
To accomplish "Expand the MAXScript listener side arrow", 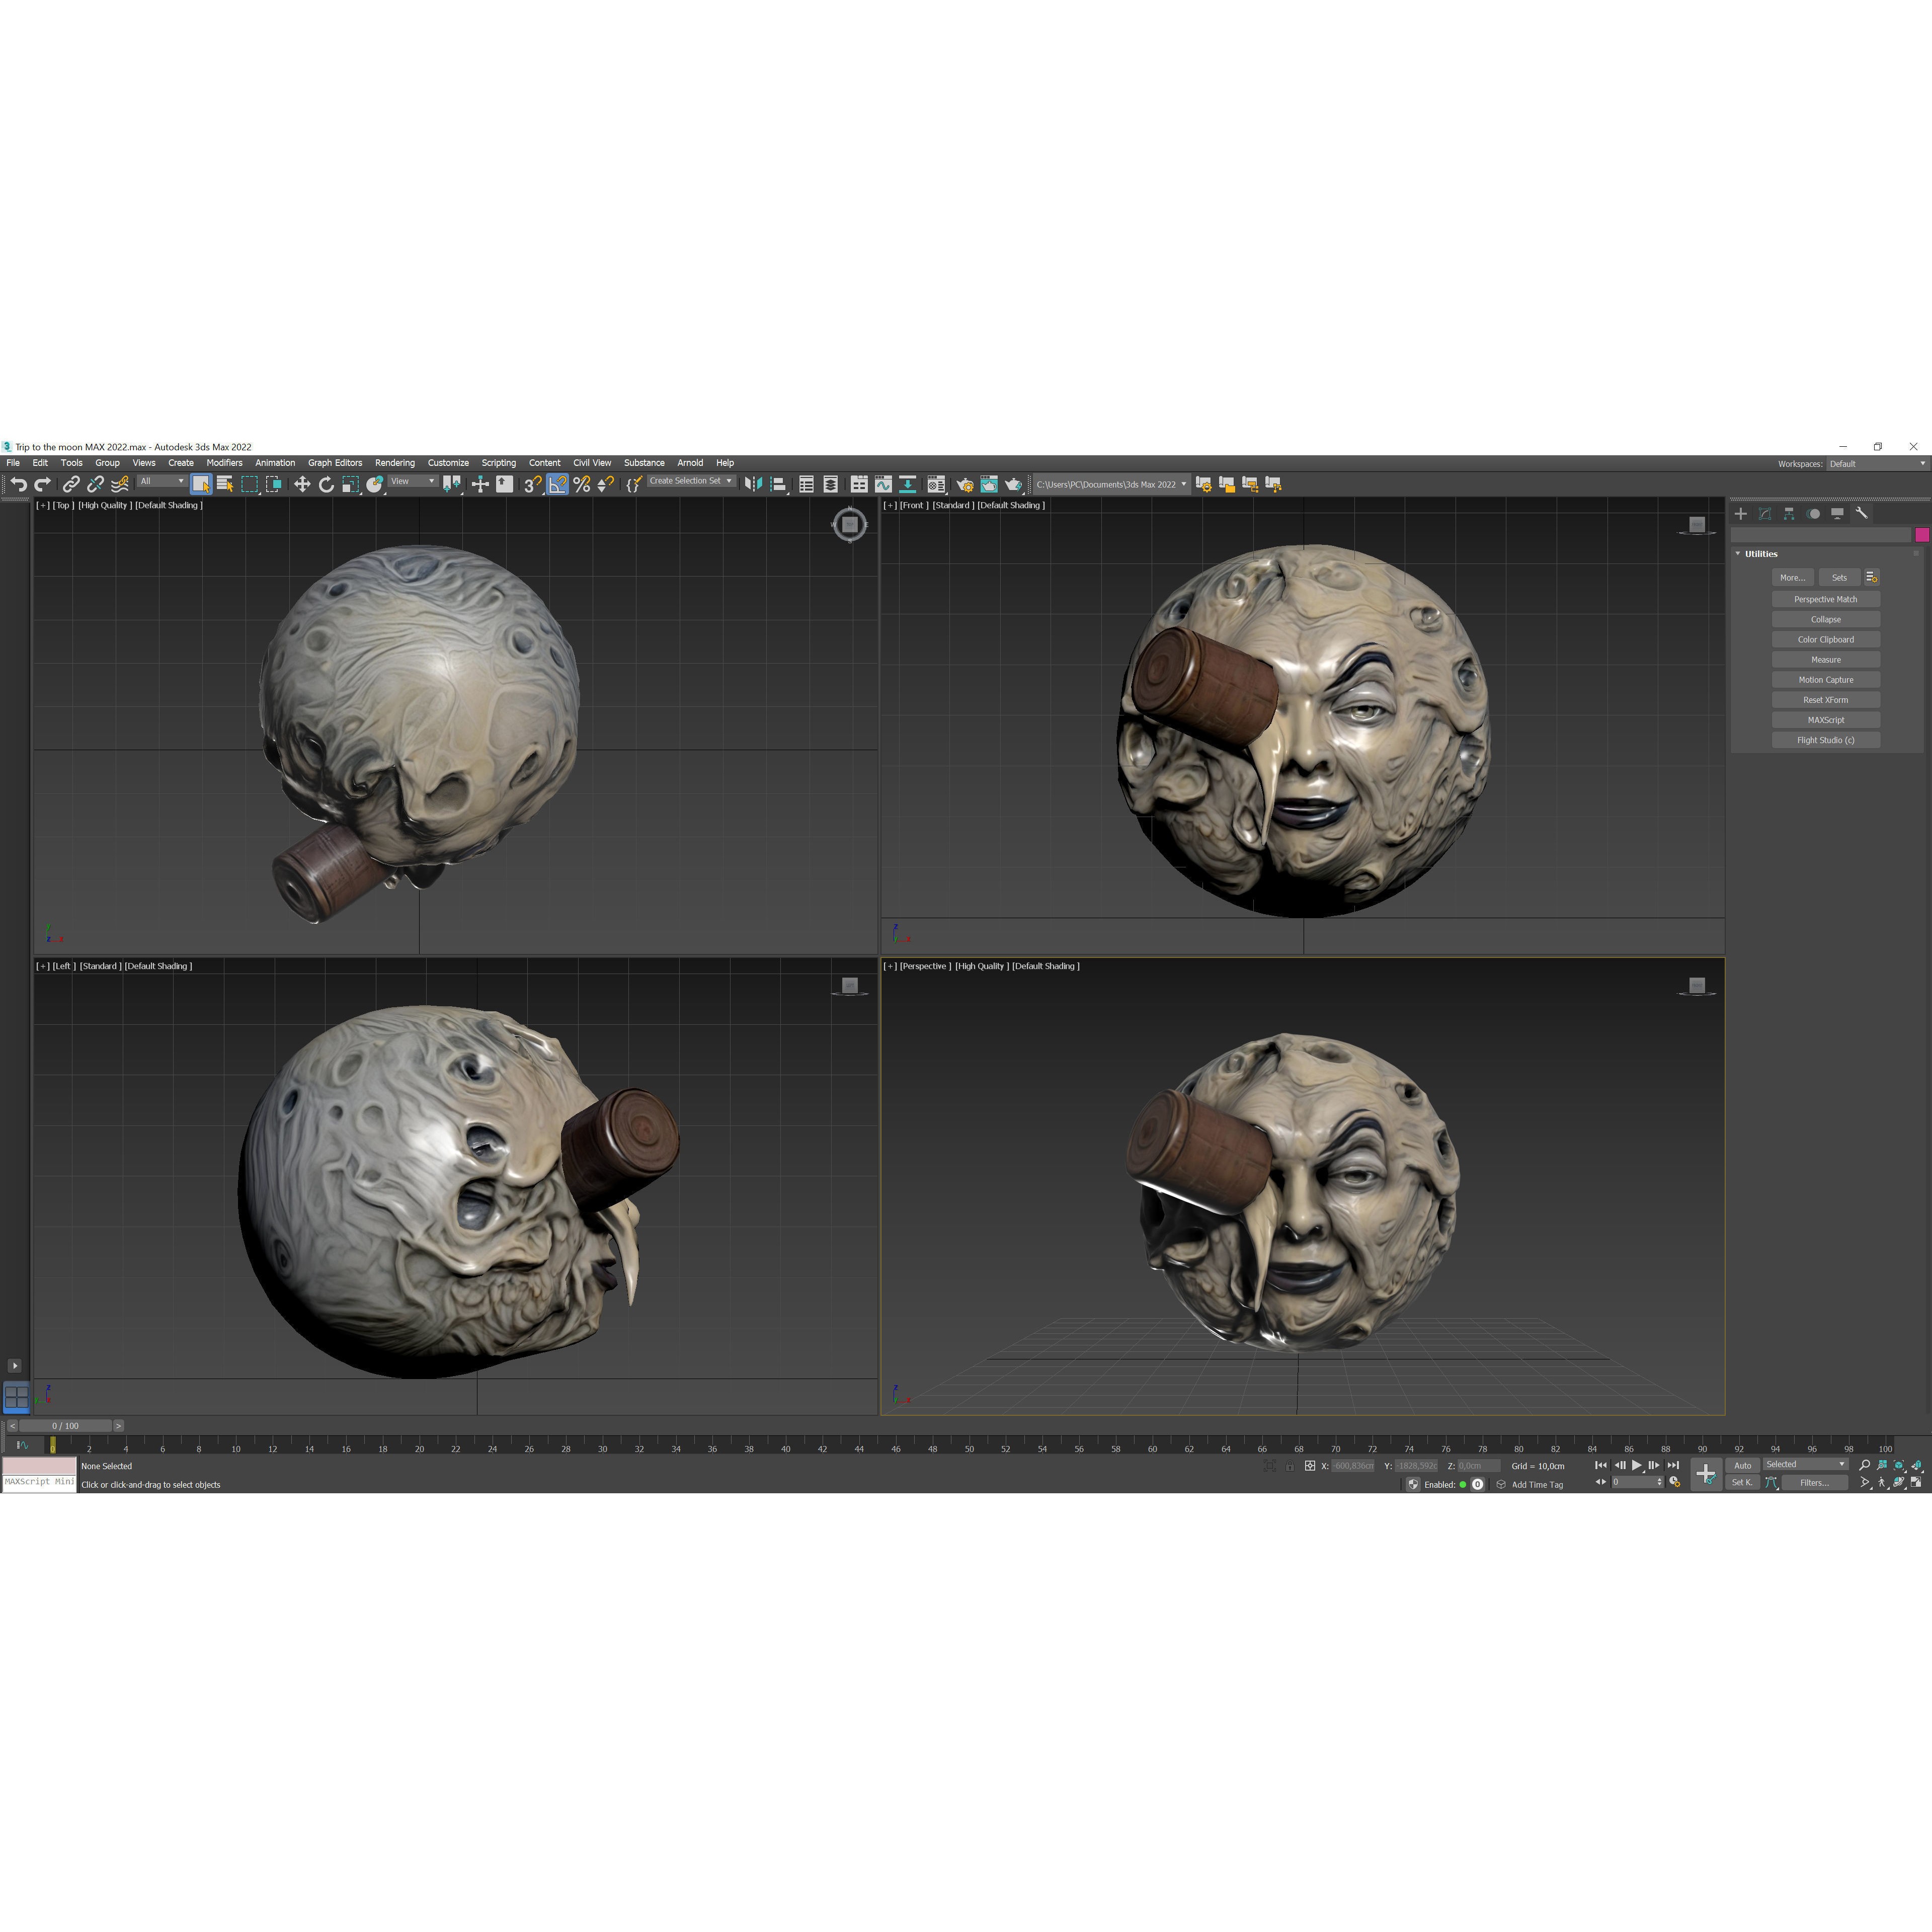I will point(14,1366).
